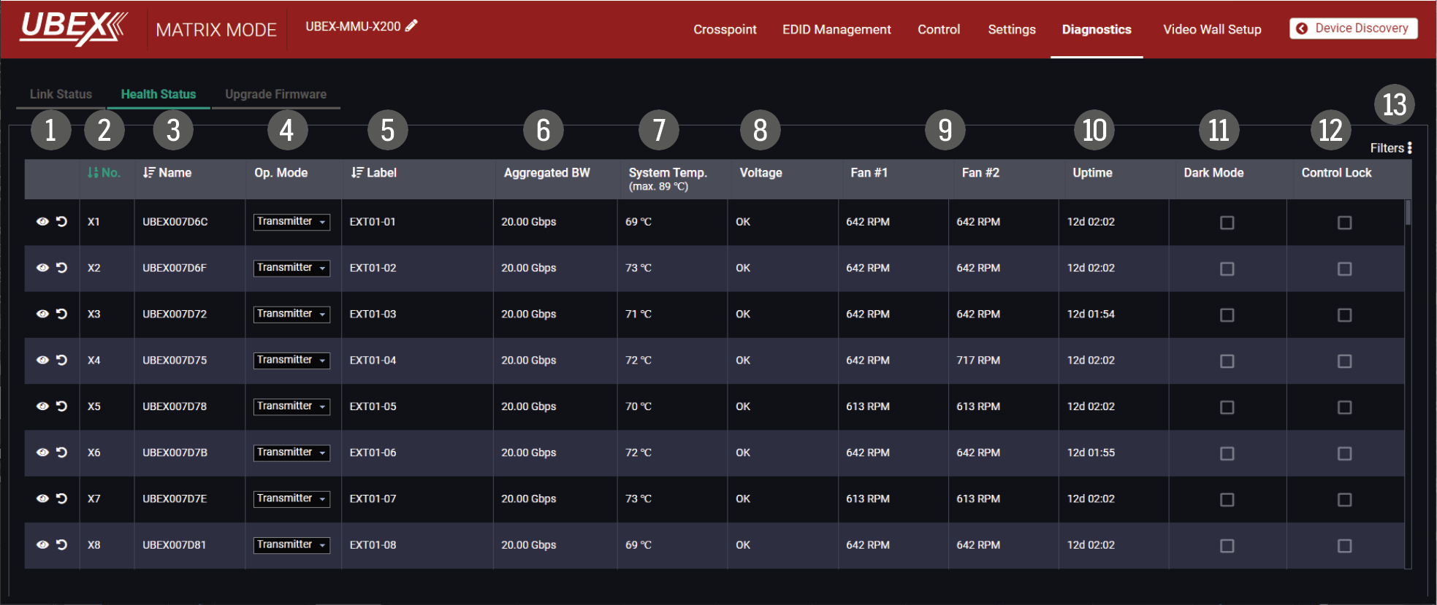Click the Device Discovery button

click(x=1354, y=28)
